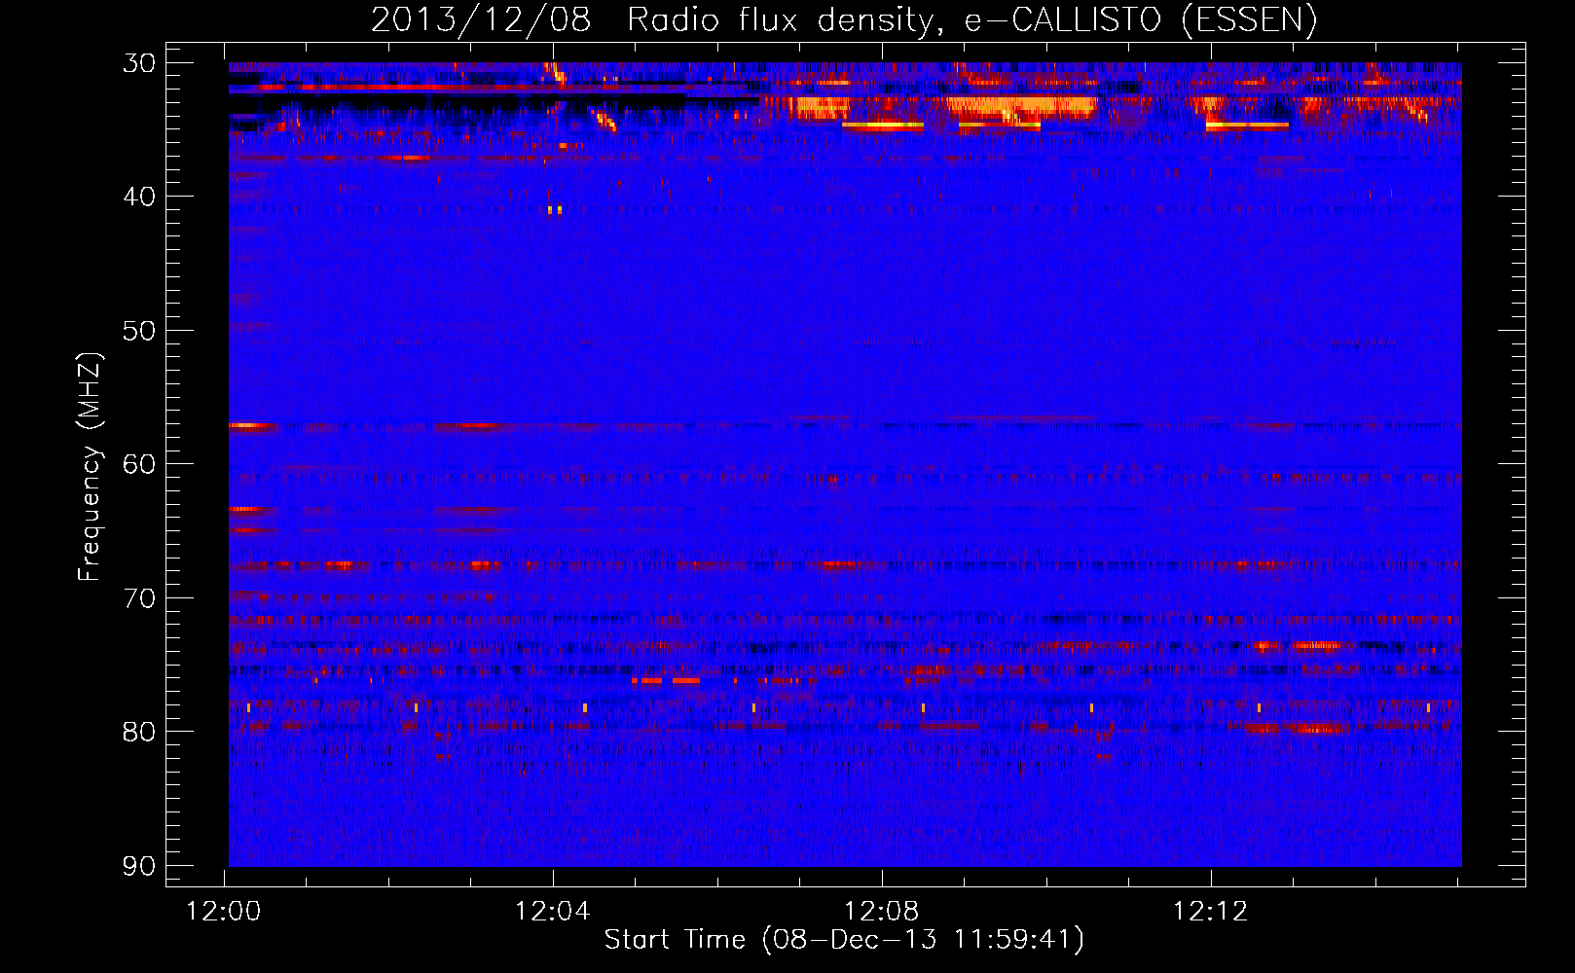
Task: Click the '12:12' time tick label
Action: (1211, 912)
